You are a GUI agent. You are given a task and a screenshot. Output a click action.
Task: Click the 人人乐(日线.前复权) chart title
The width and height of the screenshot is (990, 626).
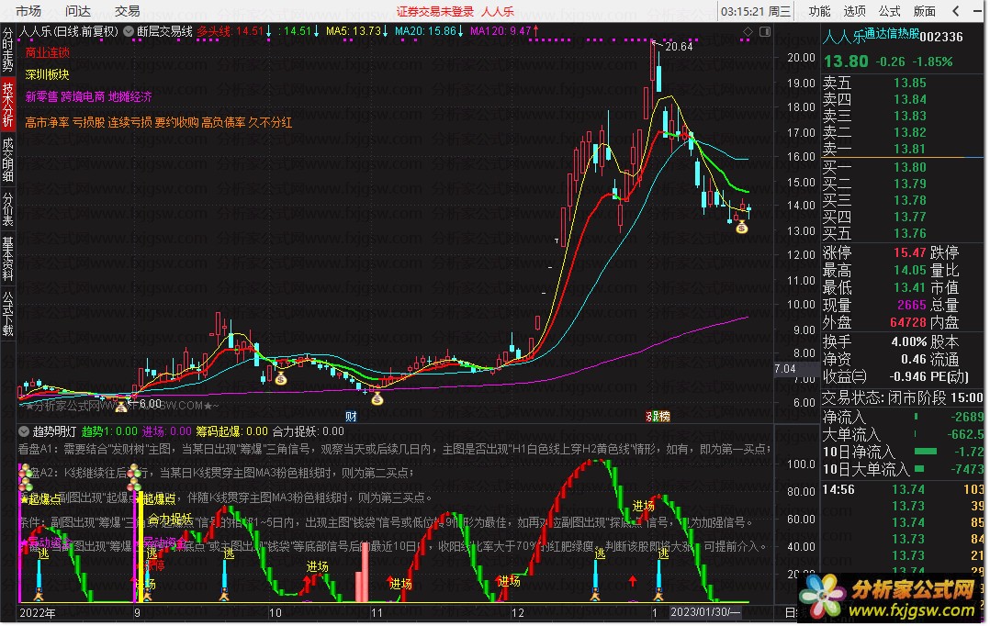pos(68,31)
